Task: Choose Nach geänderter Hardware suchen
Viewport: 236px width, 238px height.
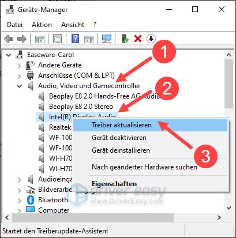Action: pos(151,167)
